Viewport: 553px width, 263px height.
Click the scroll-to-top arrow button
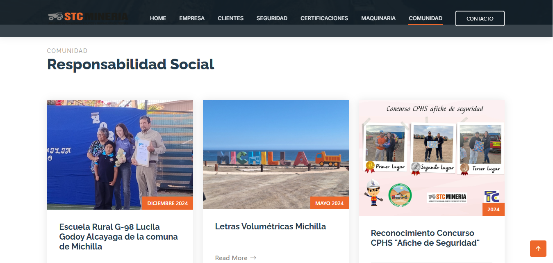pyautogui.click(x=538, y=249)
